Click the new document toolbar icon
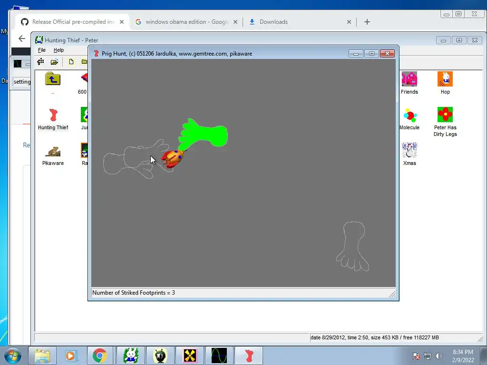Screen dimensions: 487x365 (71, 62)
